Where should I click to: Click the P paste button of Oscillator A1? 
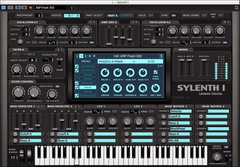[x=94, y=22]
